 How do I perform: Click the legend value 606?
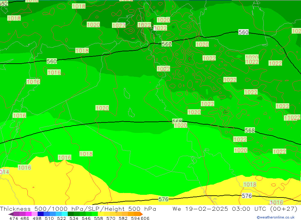145,218
